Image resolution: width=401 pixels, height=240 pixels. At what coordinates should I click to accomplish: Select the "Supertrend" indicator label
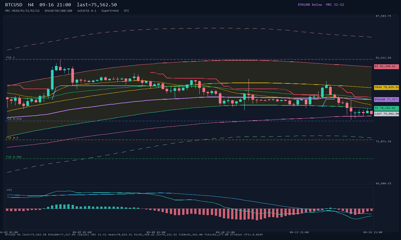(x=110, y=11)
